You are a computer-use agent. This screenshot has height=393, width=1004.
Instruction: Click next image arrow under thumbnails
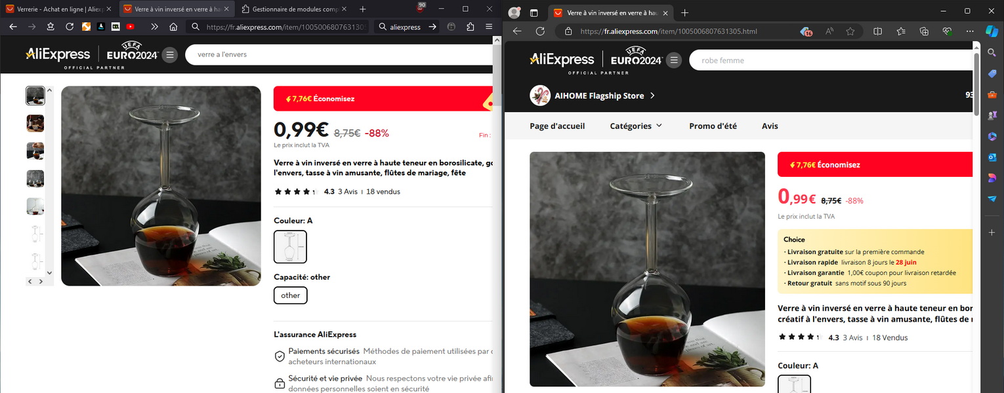tap(41, 282)
